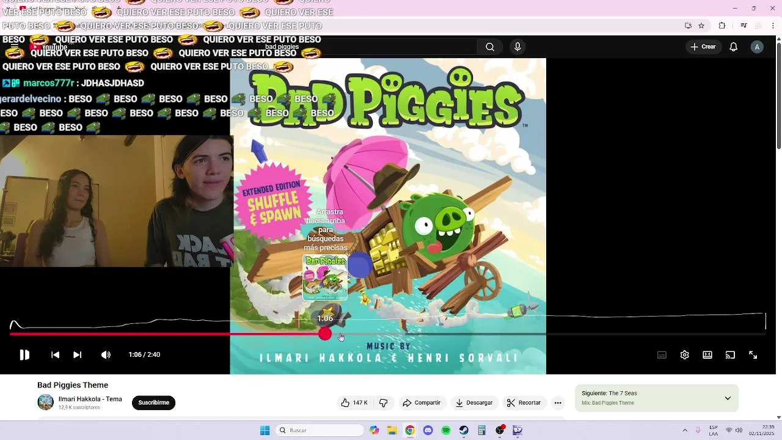Open the ESP LAA language switcher
Viewport: 782px width, 440px height.
[714, 430]
